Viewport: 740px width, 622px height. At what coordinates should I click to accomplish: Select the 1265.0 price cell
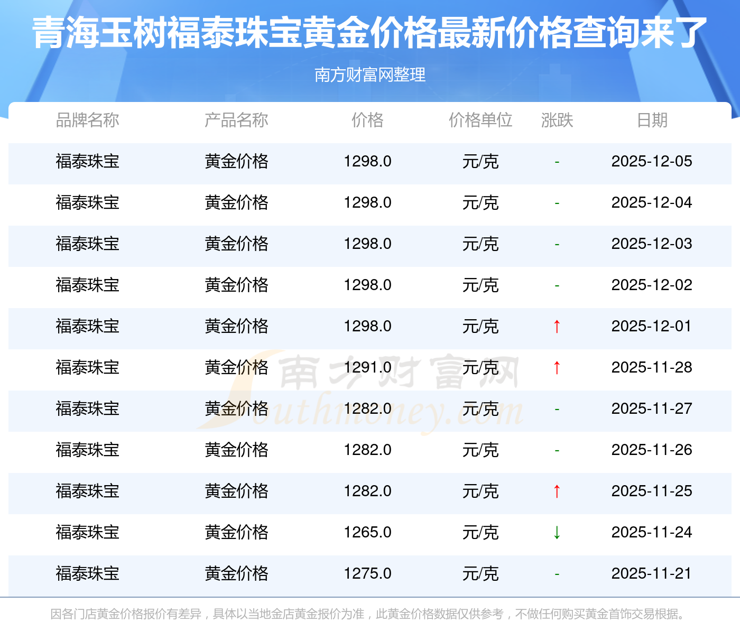point(367,532)
